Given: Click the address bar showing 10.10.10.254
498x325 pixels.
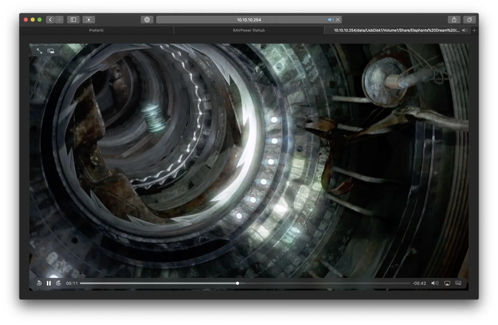Looking at the screenshot, I should 249,20.
